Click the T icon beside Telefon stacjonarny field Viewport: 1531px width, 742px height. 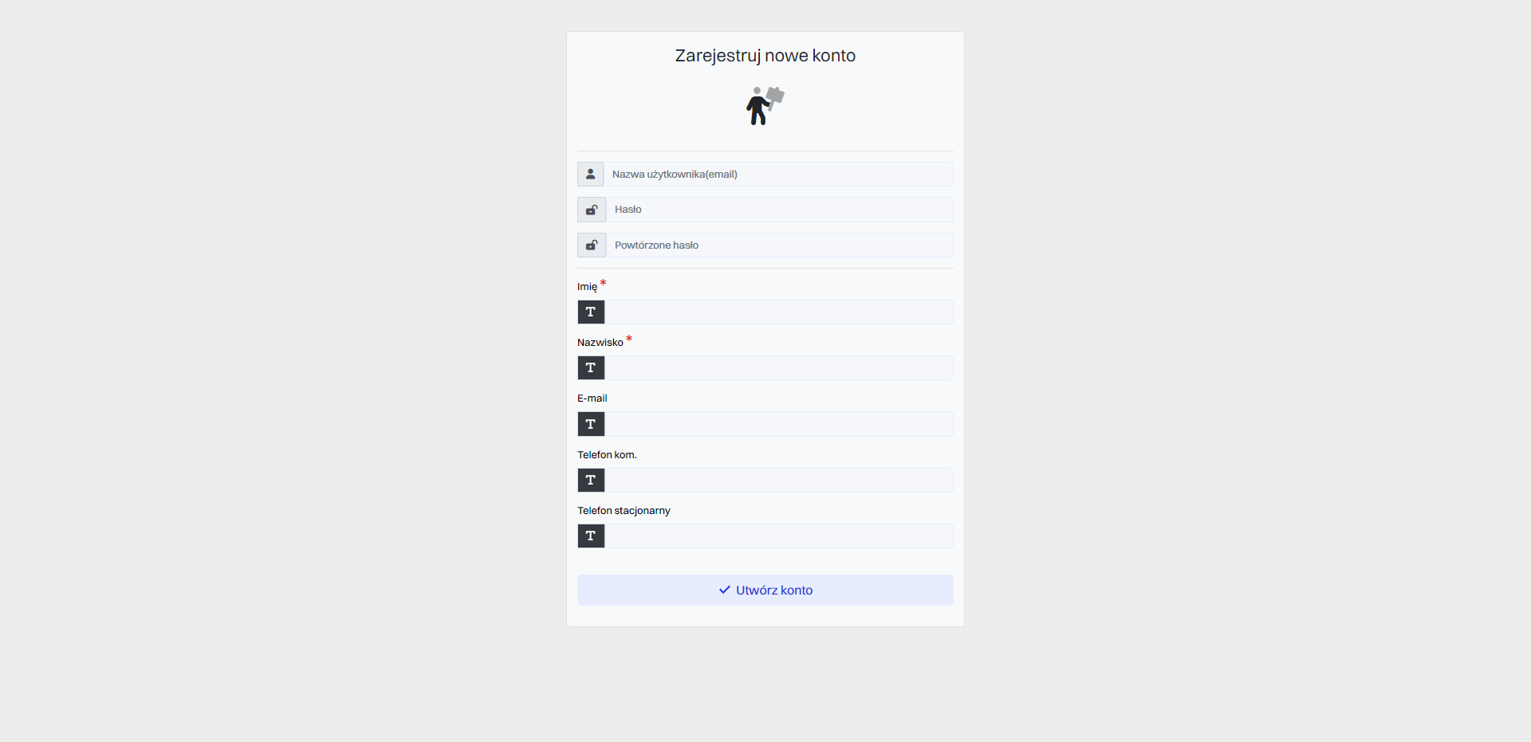coord(591,536)
